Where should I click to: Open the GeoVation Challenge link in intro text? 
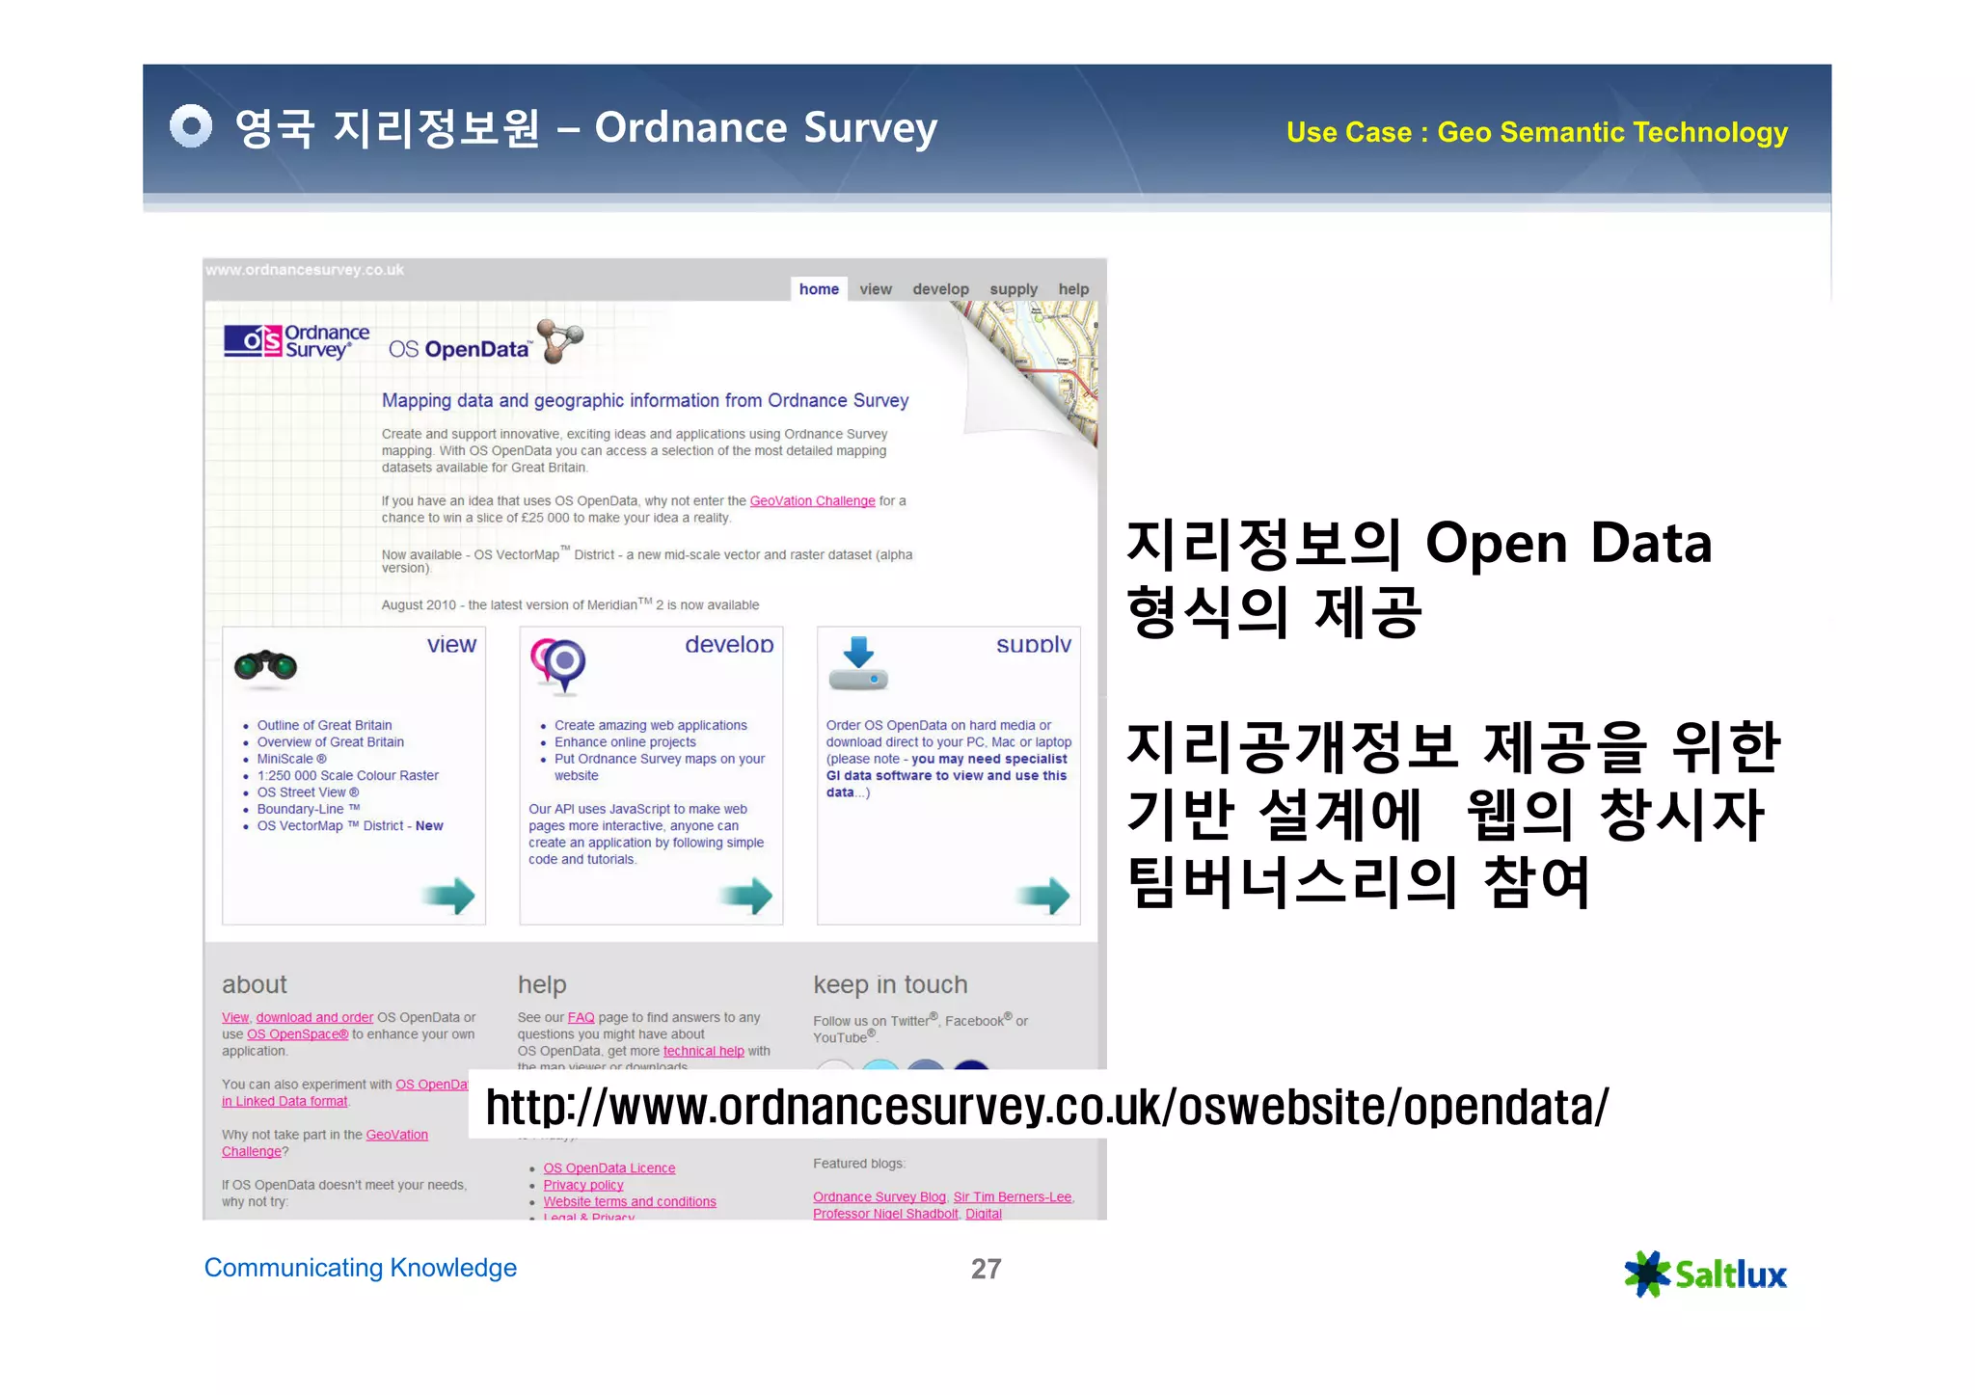click(812, 501)
